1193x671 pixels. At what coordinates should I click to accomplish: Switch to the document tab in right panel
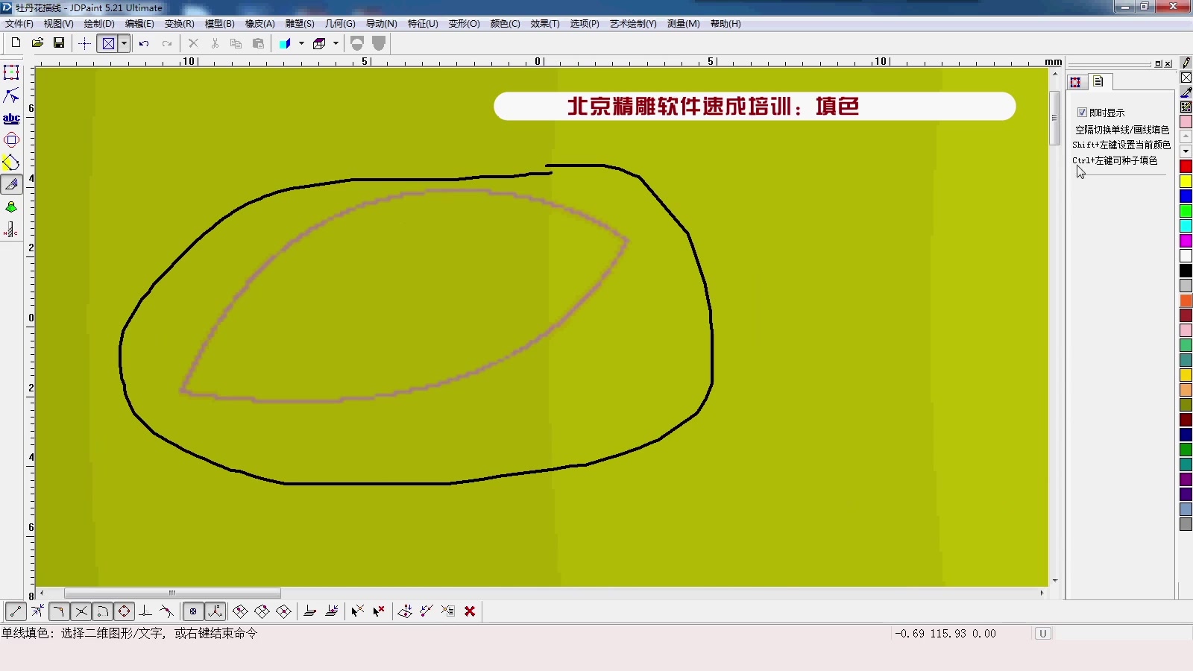pos(1096,82)
